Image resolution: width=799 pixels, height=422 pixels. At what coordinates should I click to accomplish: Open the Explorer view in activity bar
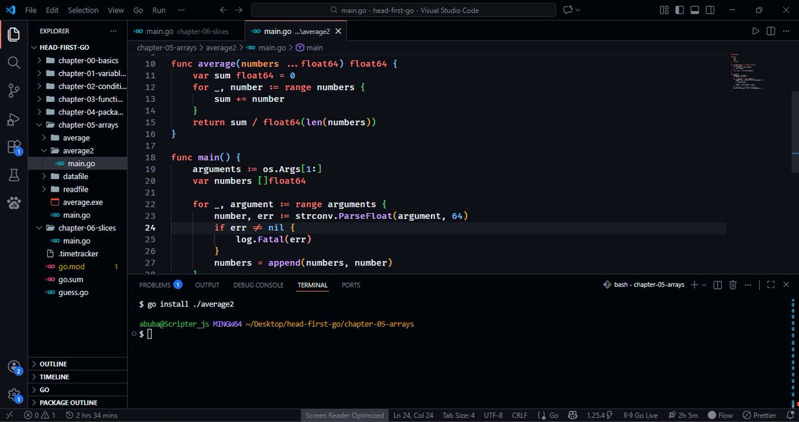[x=14, y=34]
